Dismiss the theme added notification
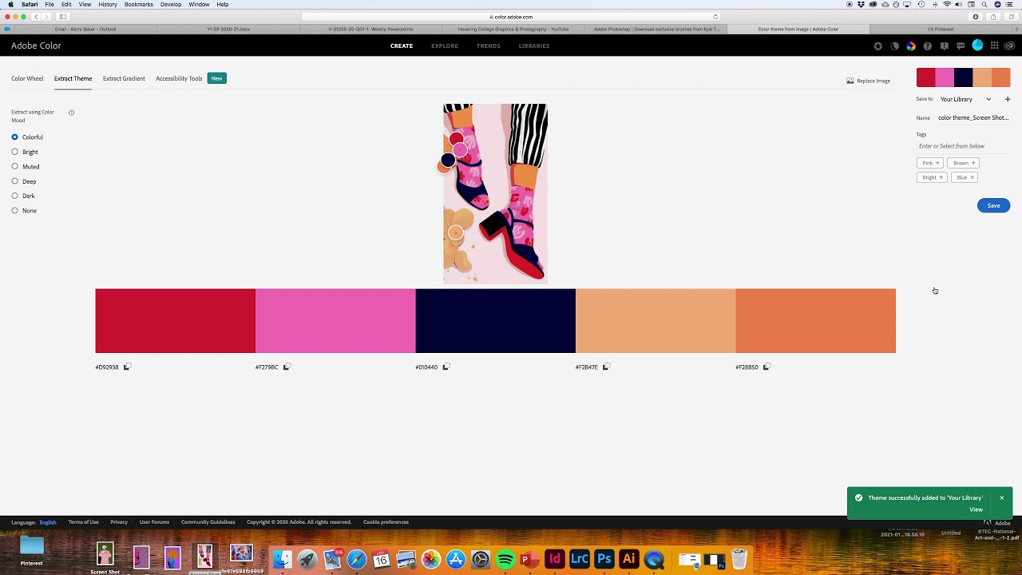Viewport: 1022px width, 575px height. 1001,498
